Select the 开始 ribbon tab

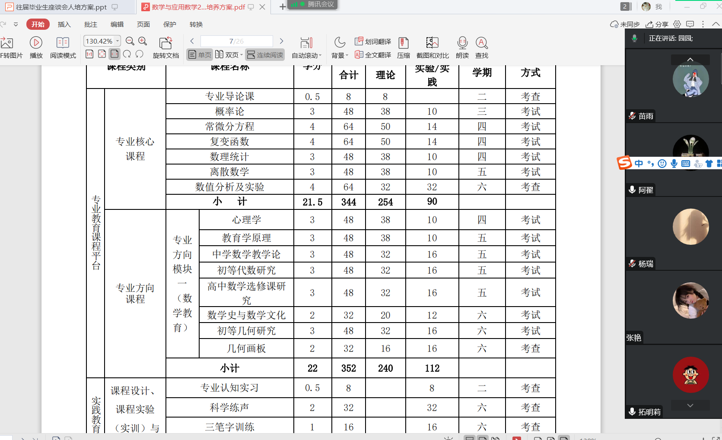tap(38, 24)
